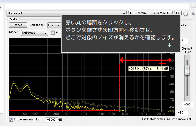Toggle the plugin bypass checkbox
The width and height of the screenshot is (196, 126).
tap(193, 13)
